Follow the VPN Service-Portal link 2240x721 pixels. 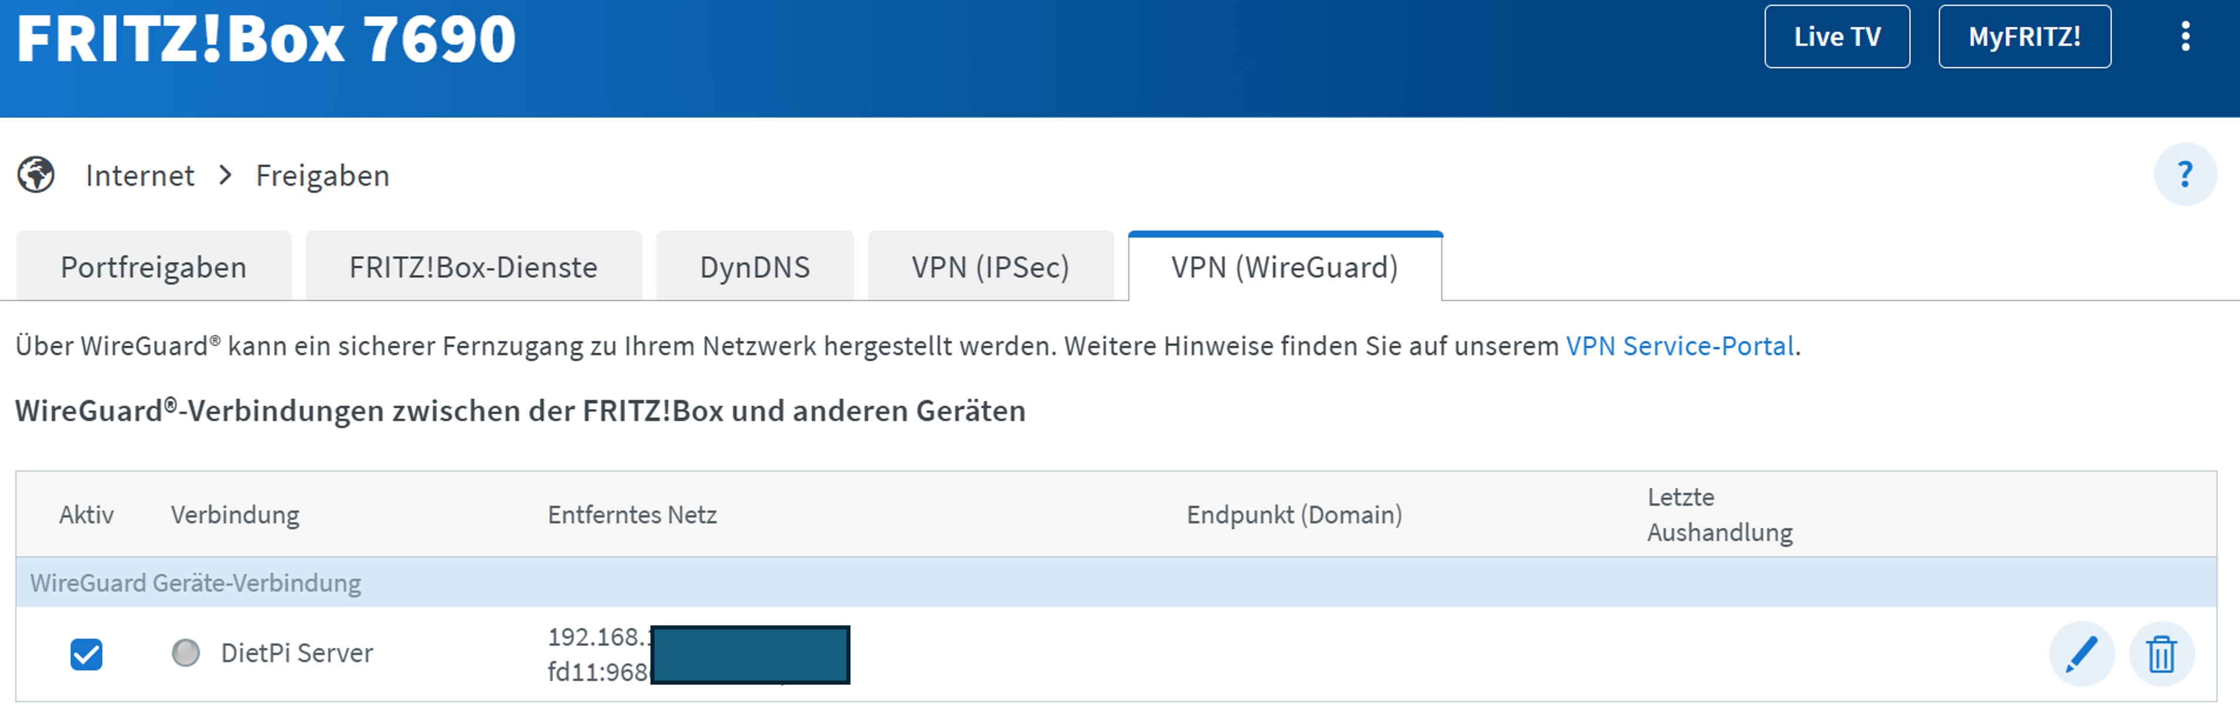coord(1680,346)
